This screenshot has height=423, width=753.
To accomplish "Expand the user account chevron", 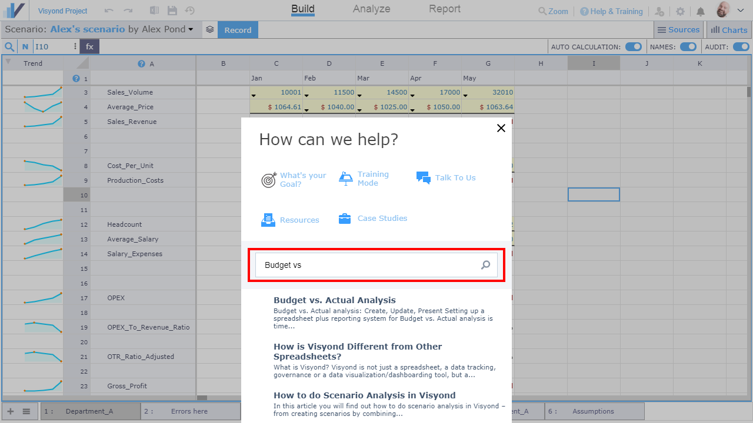I will pyautogui.click(x=741, y=11).
